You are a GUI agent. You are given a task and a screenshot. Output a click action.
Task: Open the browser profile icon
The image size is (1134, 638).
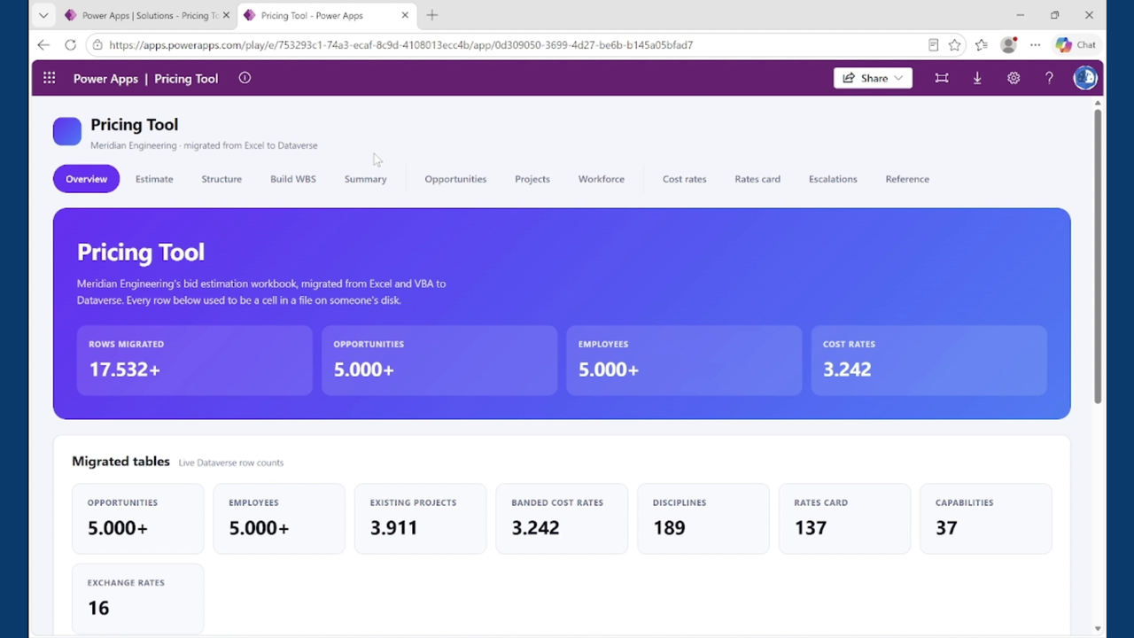pos(1008,44)
